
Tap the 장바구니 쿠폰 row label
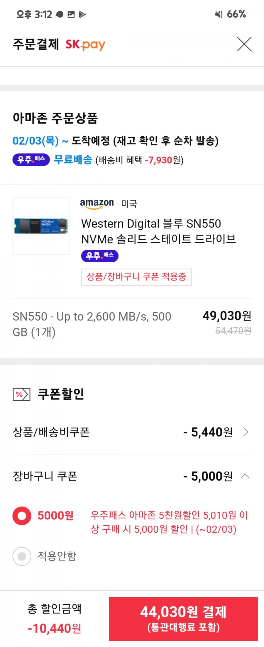click(45, 476)
